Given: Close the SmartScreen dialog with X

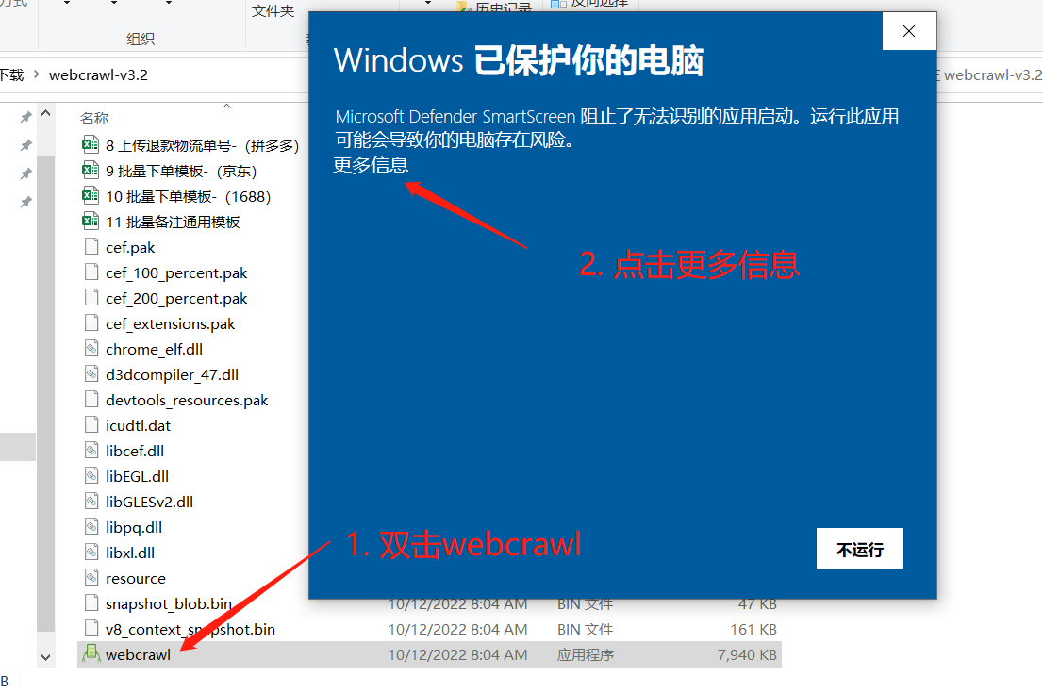Looking at the screenshot, I should pyautogui.click(x=909, y=31).
